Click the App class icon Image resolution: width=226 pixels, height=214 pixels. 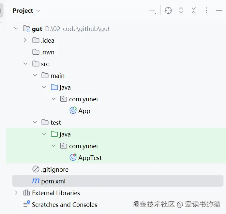pos(73,111)
